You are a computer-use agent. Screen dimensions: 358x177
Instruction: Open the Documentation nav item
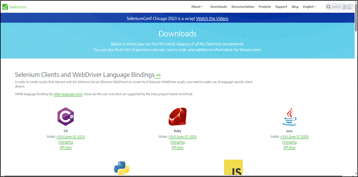(x=243, y=7)
